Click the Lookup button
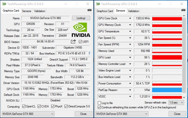188x118 pixels. click(81, 18)
